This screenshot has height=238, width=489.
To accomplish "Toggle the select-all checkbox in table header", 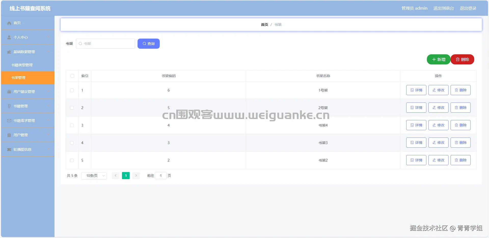I will coord(72,76).
